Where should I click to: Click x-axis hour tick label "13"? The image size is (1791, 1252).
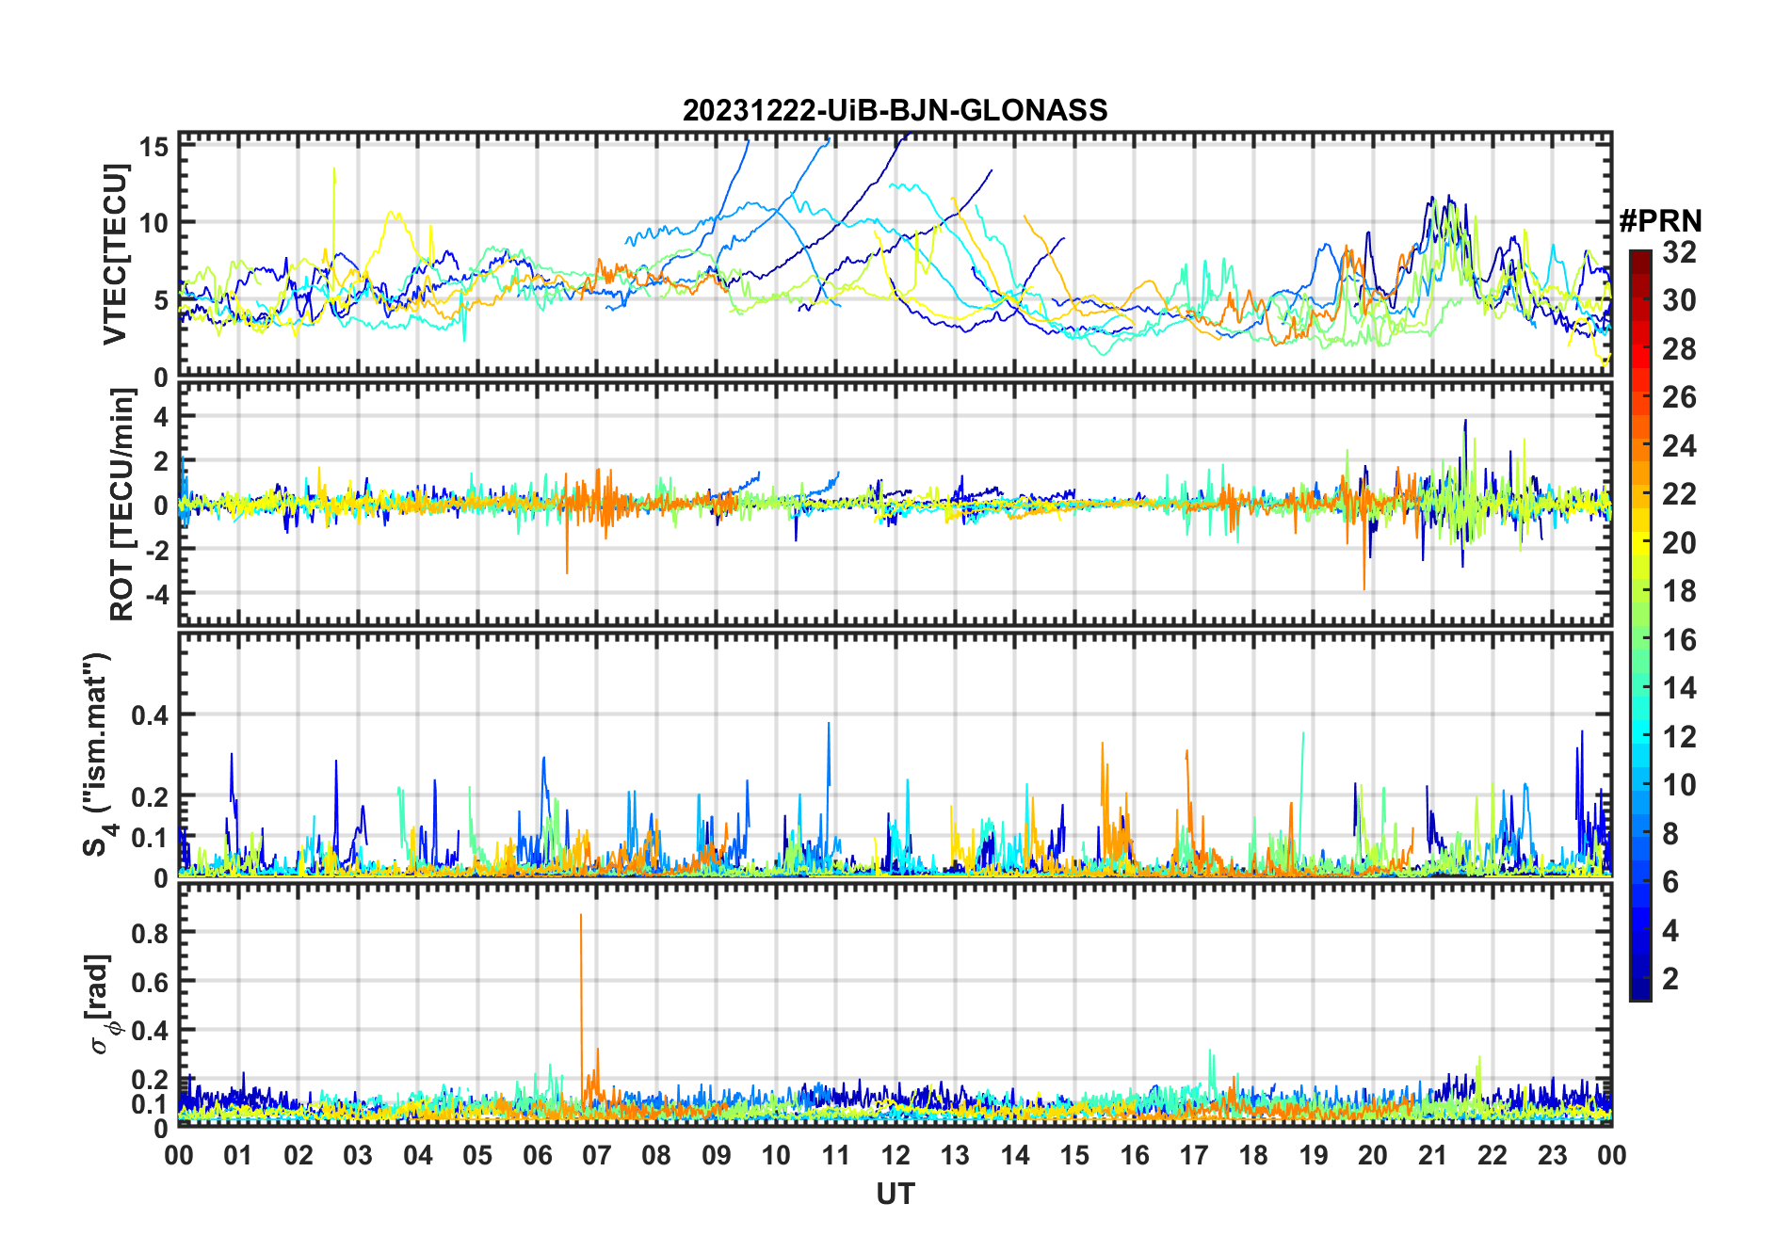[x=955, y=1155]
